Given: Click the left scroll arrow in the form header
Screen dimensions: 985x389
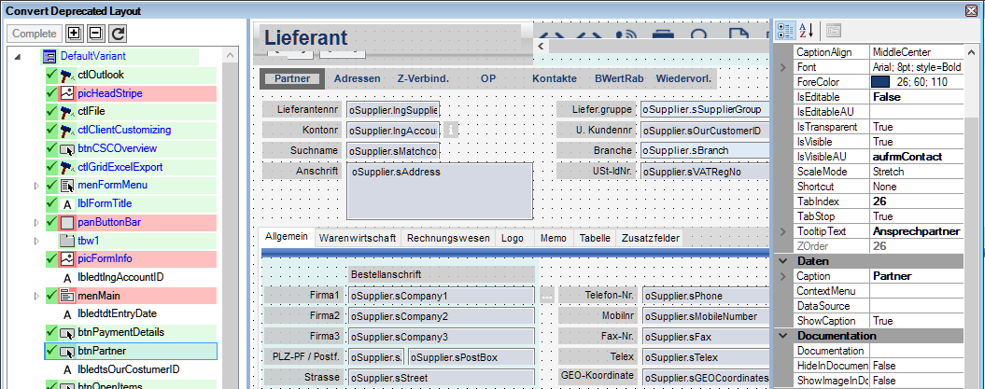Looking at the screenshot, I should [x=542, y=47].
